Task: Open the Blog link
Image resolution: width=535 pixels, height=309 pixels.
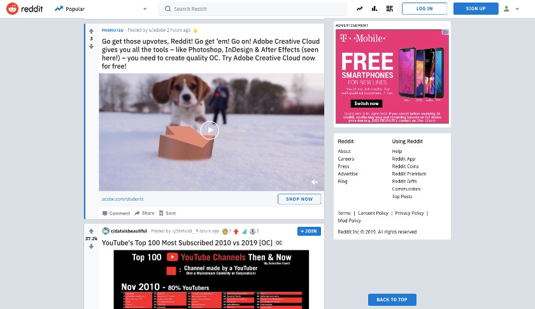Action: [x=343, y=182]
